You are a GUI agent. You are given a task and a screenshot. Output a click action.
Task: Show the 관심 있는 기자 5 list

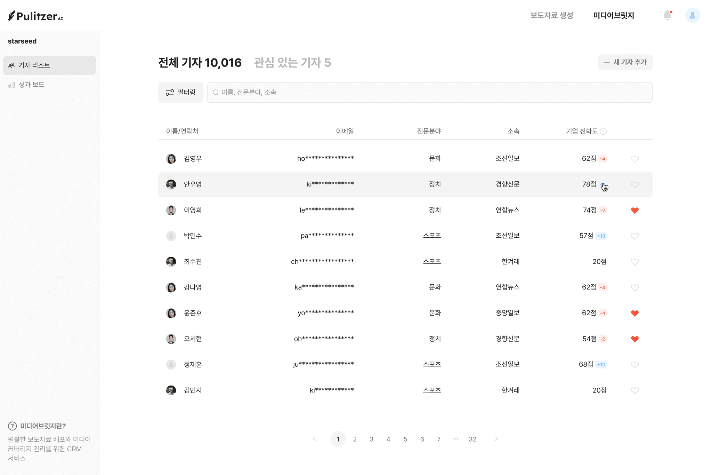[x=292, y=63]
